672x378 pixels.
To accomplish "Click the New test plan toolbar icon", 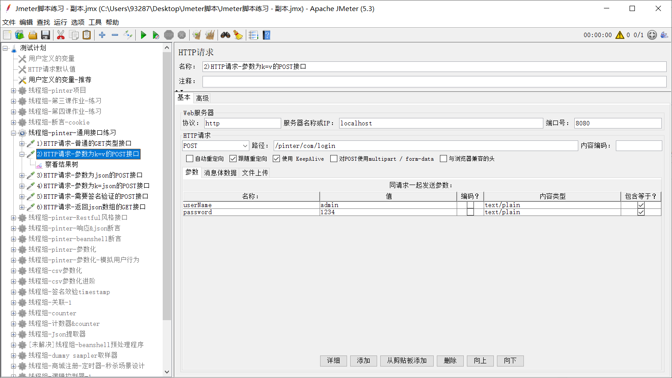I will [x=7, y=35].
